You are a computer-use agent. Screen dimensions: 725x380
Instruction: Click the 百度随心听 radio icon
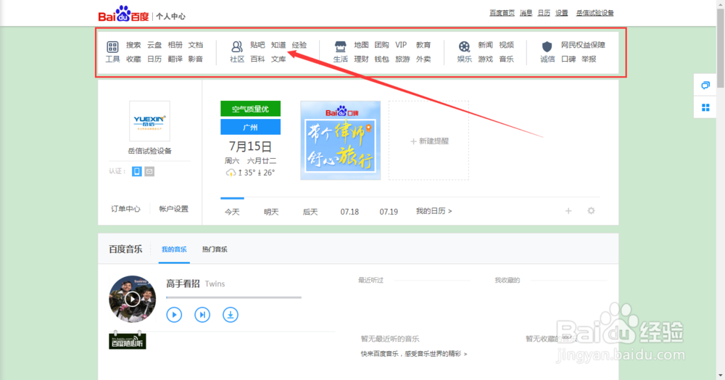pos(127,341)
